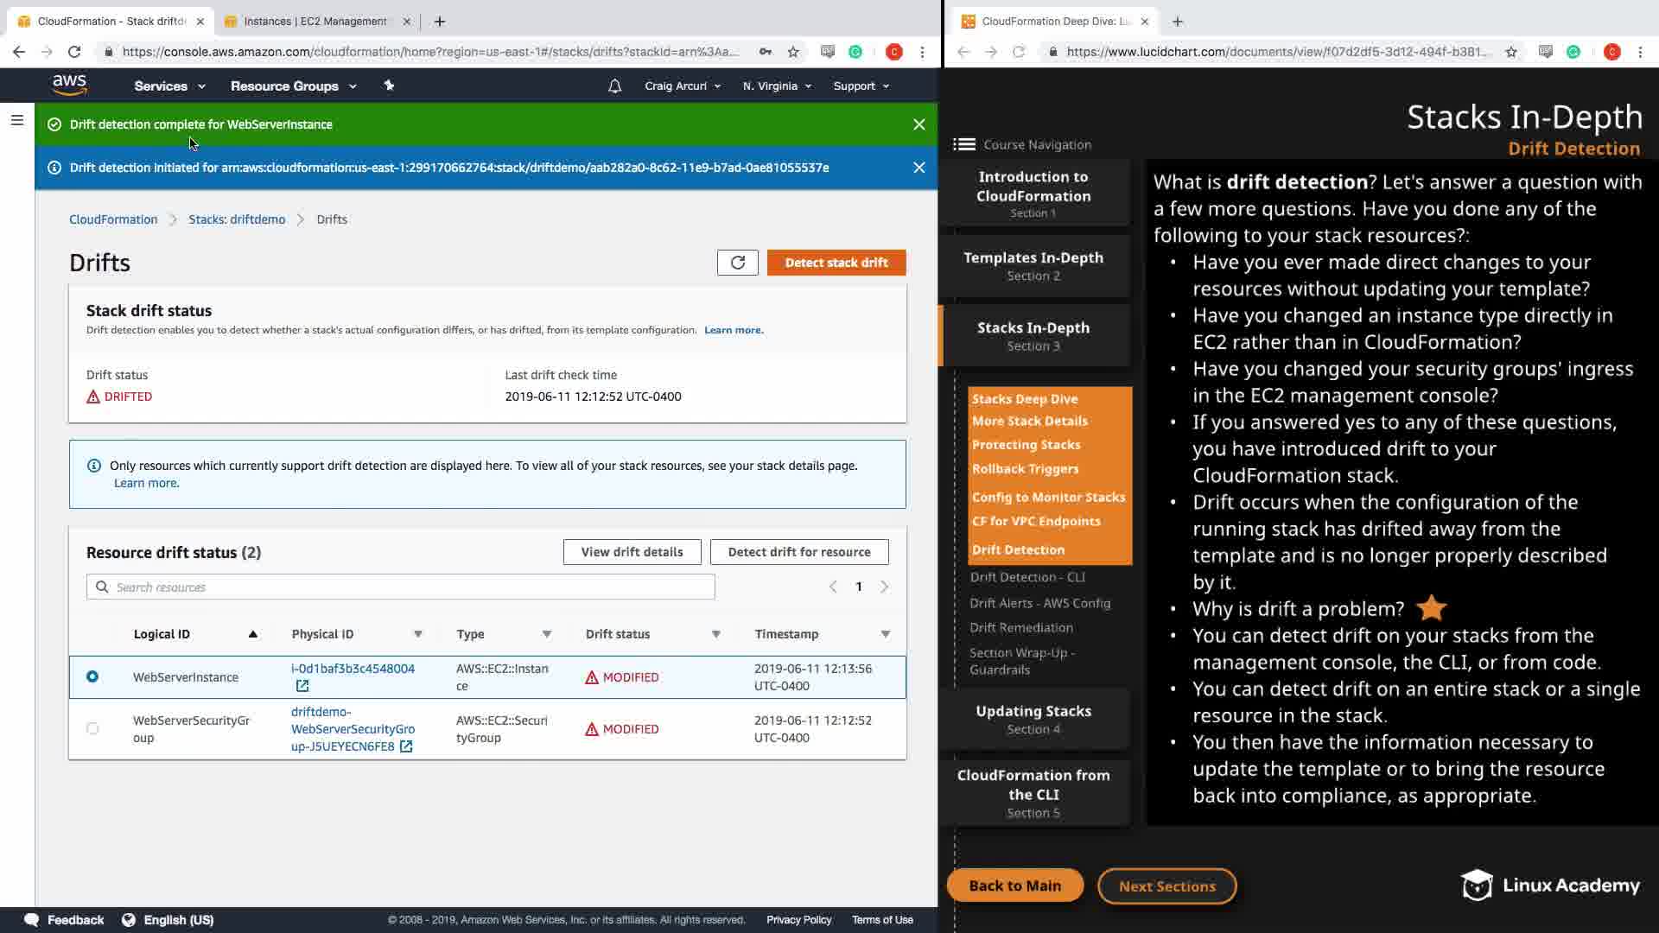Open the AWS notifications bell
The image size is (1659, 933).
[x=614, y=86]
